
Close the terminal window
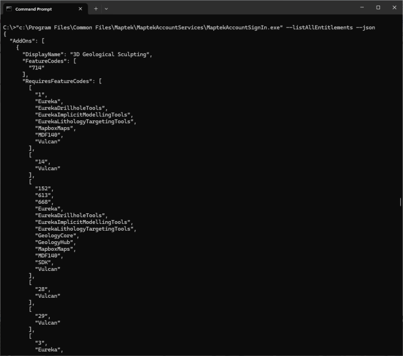pos(395,7)
